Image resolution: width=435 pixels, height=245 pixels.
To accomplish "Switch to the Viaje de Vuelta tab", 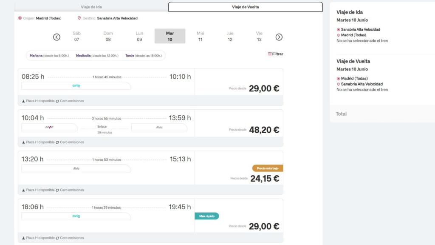I will (246, 6).
